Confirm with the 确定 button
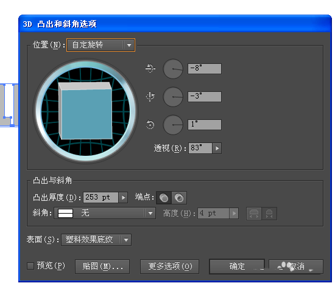The width and height of the screenshot is (335, 297). click(237, 267)
